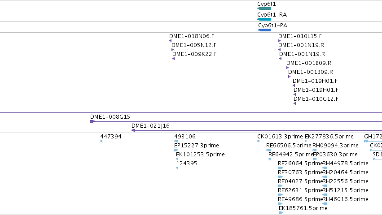Image resolution: width=382 pixels, height=215 pixels.
Task: Open the RH46016.5prime EST feature
Action: 325,204
